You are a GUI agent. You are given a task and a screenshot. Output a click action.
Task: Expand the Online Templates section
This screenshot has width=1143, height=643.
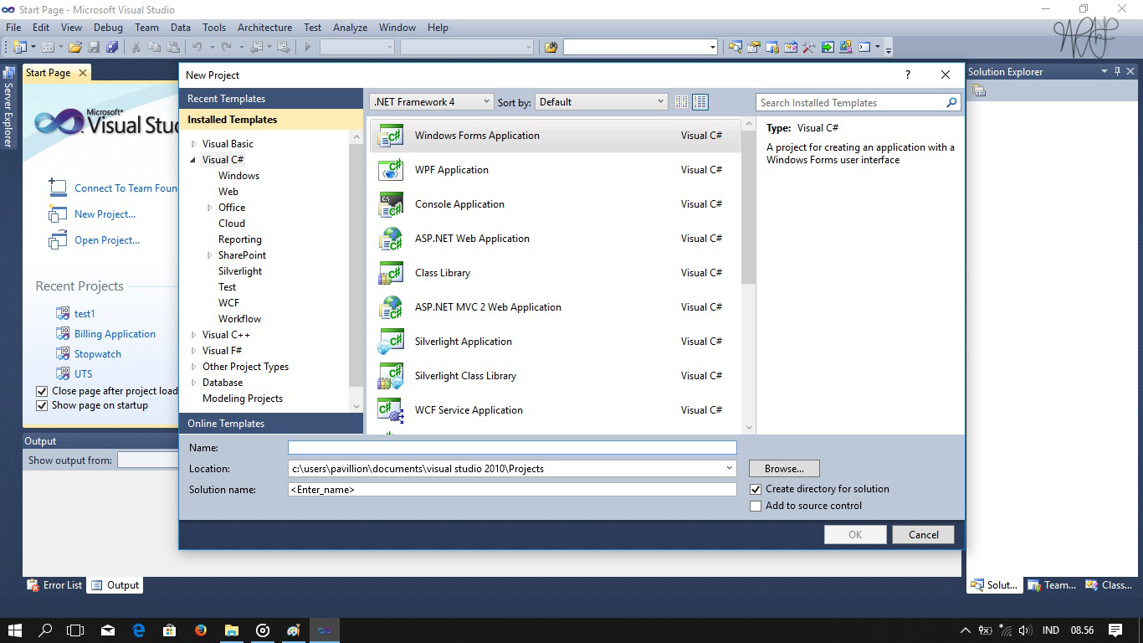pos(272,424)
